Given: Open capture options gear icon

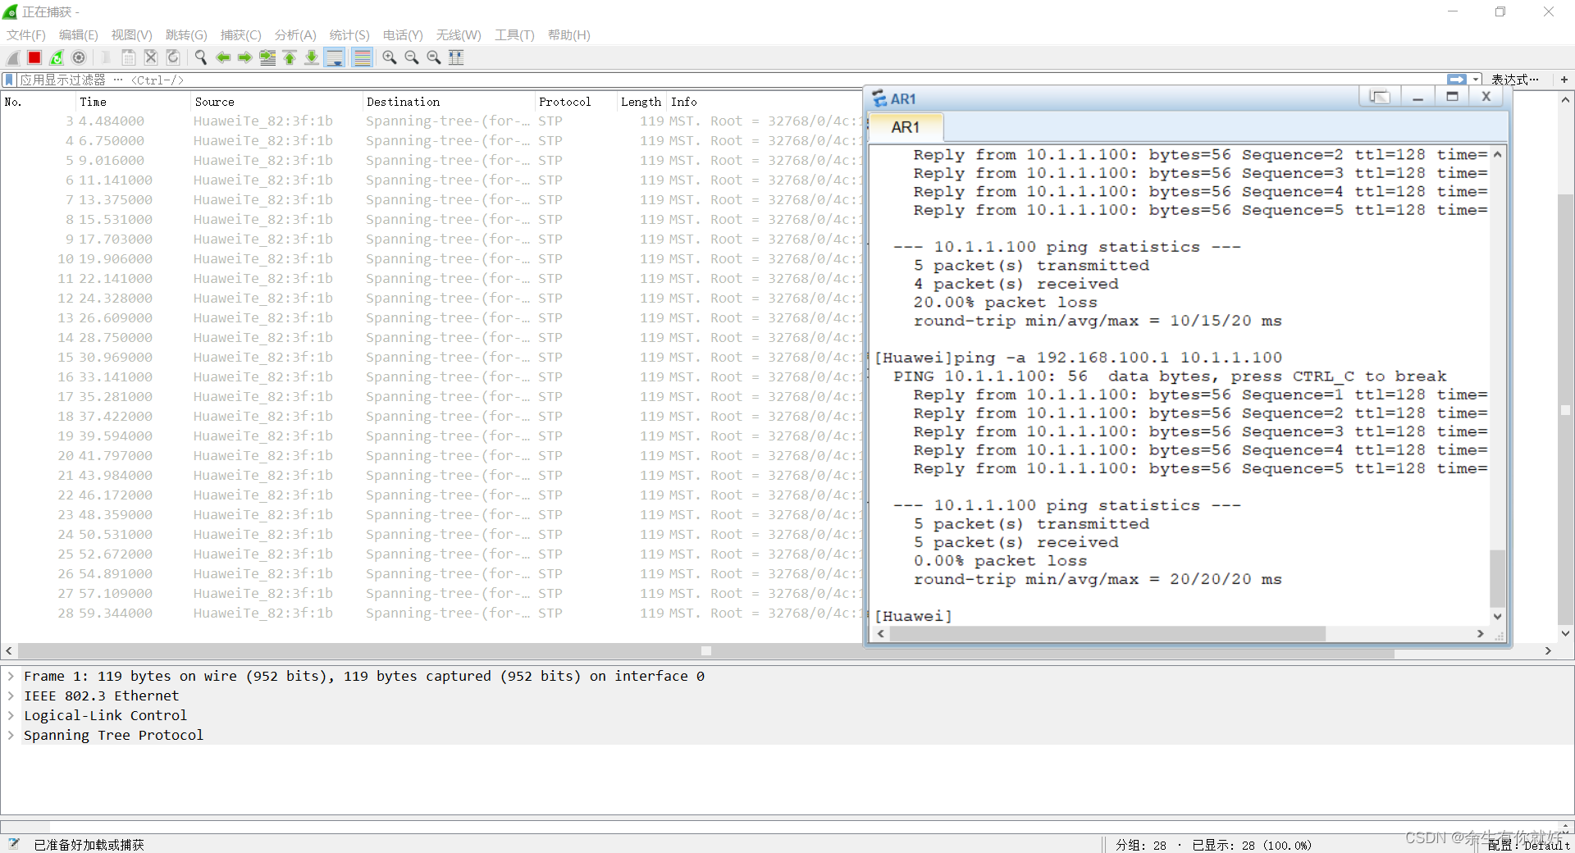Looking at the screenshot, I should pos(79,57).
